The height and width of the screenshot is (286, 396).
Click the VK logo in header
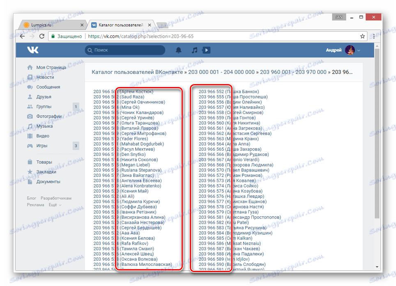[x=33, y=50]
